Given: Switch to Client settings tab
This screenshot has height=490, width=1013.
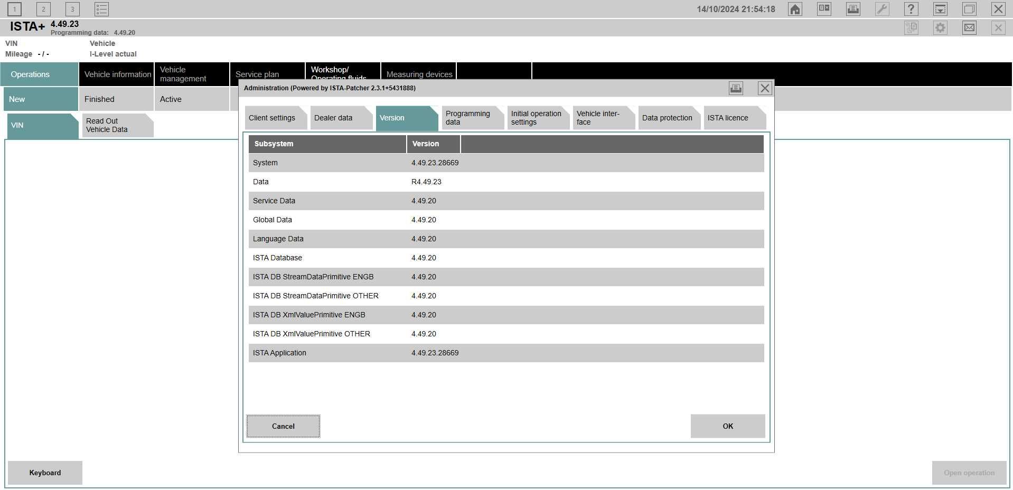Looking at the screenshot, I should 276,118.
